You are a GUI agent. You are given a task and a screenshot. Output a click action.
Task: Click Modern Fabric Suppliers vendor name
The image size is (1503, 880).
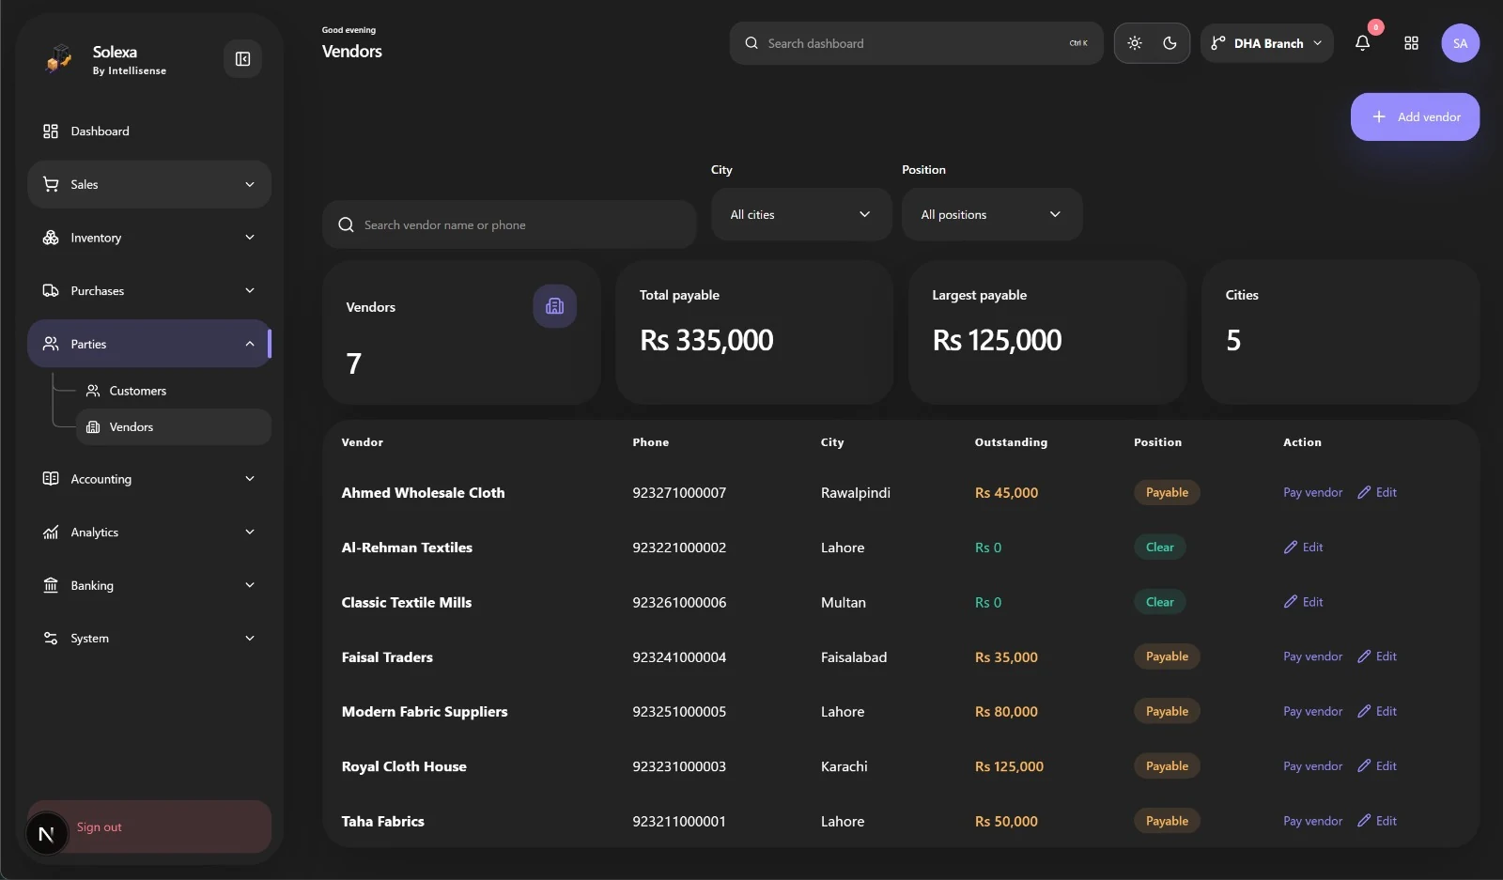point(425,712)
